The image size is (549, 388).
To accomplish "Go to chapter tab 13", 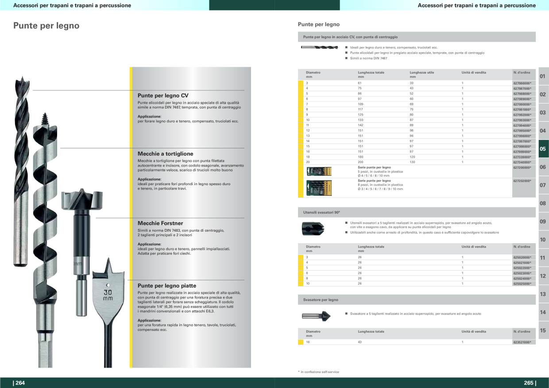I will coord(543,294).
